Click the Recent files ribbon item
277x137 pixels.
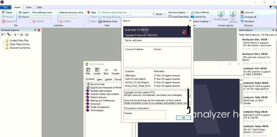click(7, 17)
